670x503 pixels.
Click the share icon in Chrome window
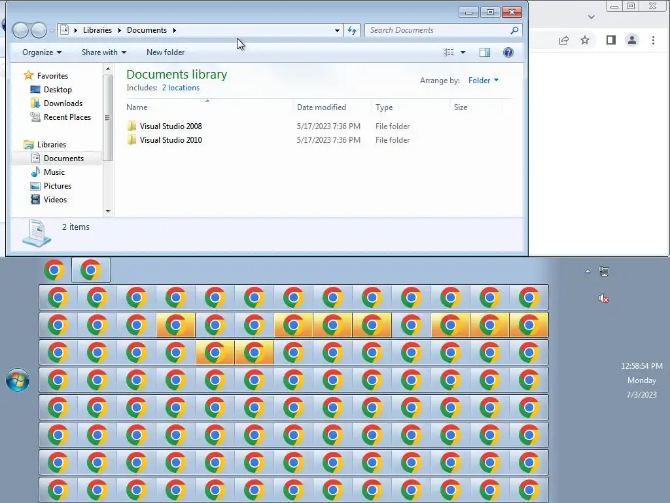pyautogui.click(x=564, y=40)
